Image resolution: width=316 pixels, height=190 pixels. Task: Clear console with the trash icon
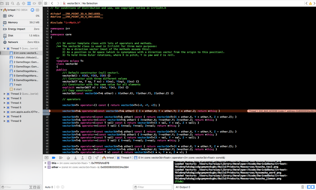[303, 187]
